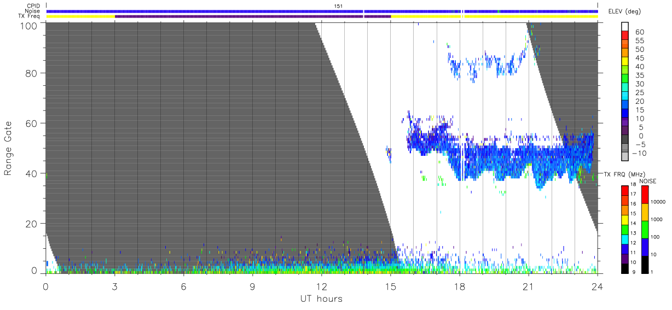Screen dimensions: 672x310
Task: Click the 10000 label on the NOISE legend
Action: click(x=659, y=202)
